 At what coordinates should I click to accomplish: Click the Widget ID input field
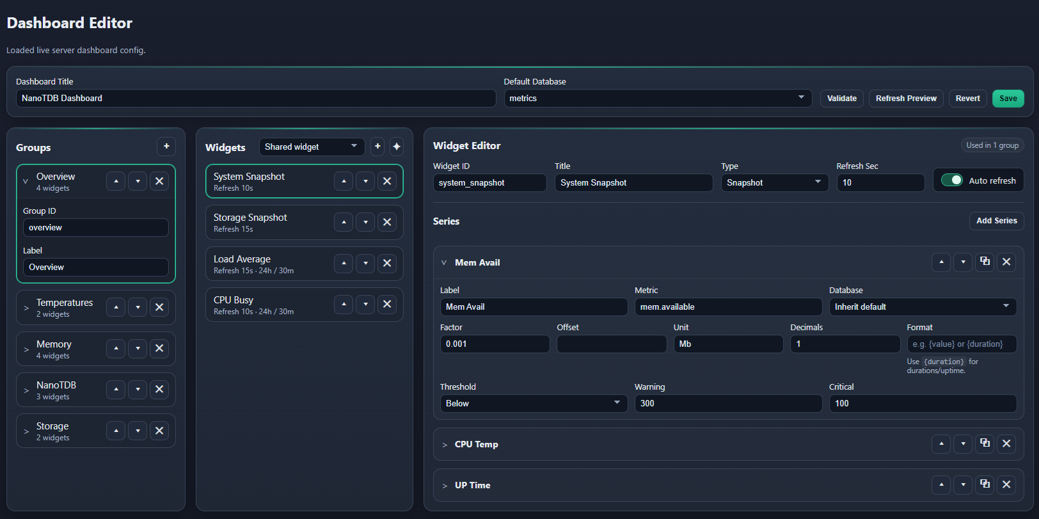tap(489, 182)
